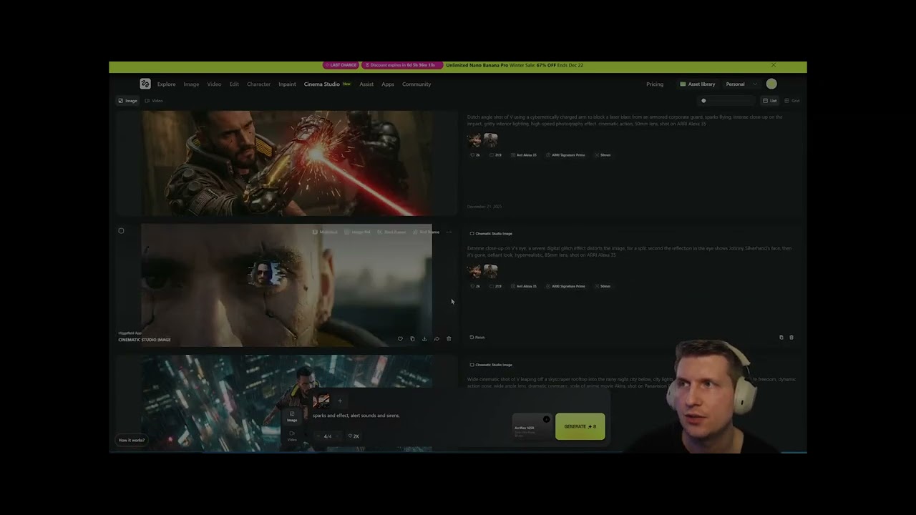Viewport: 916px width, 515px height.
Task: Click Rerun for eye close-up prompt
Action: pyautogui.click(x=477, y=338)
